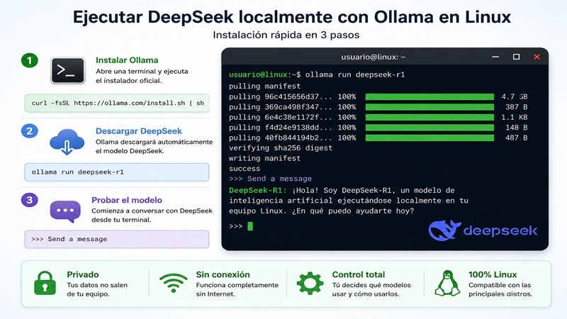
Task: Click the 'deepseek' wordmark text
Action: pos(500,231)
